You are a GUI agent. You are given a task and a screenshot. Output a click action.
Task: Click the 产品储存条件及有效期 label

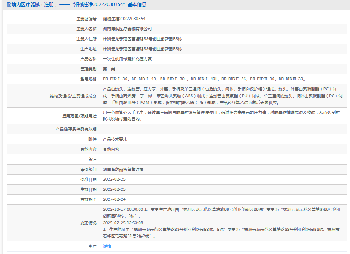click(76, 129)
